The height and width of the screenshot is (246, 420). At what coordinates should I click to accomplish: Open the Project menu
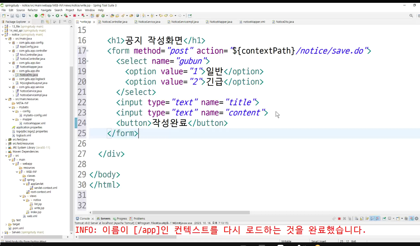pos(70,10)
